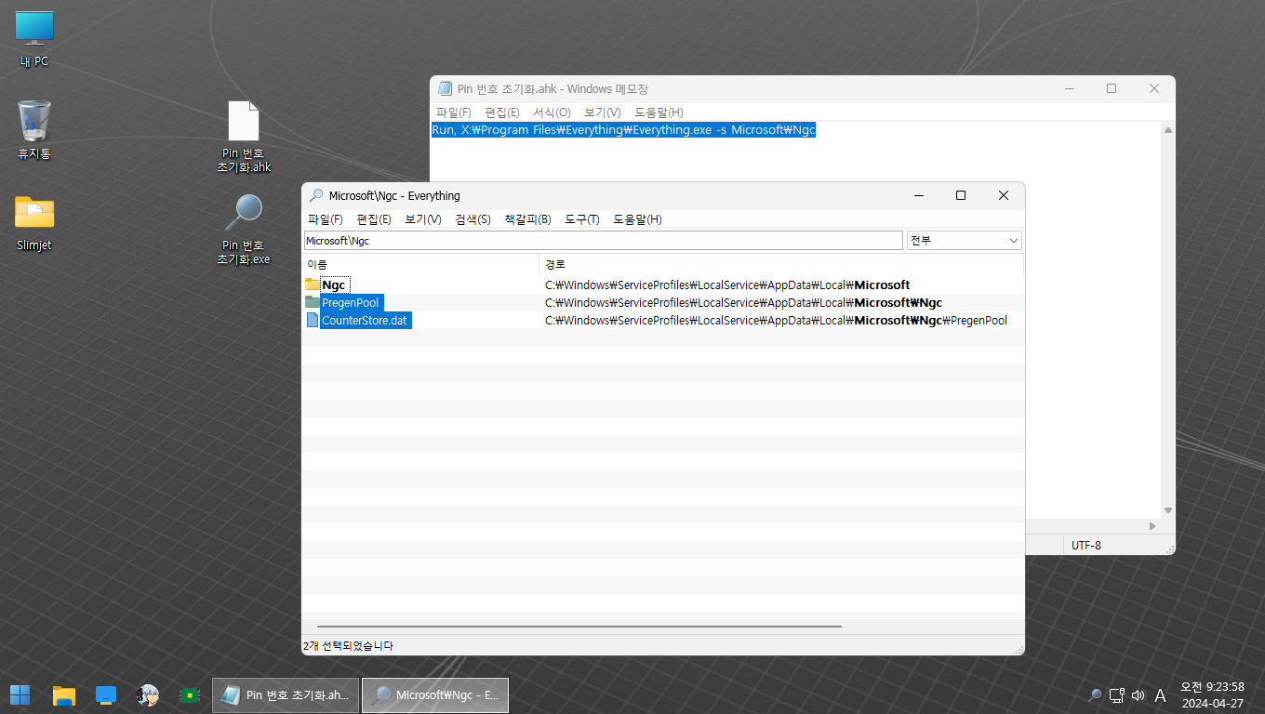Open the Slimjet folder on desktop
This screenshot has width=1265, height=714.
[34, 223]
